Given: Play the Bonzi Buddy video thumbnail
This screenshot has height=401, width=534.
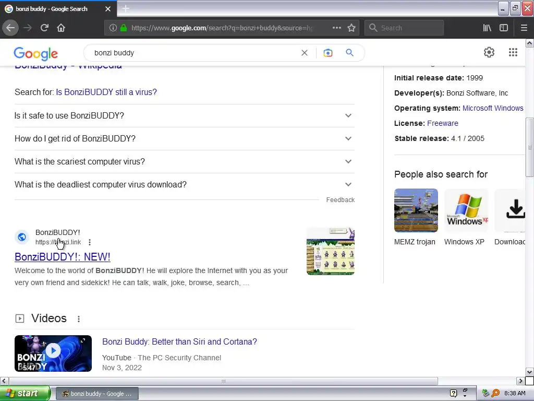Looking at the screenshot, I should [x=53, y=353].
